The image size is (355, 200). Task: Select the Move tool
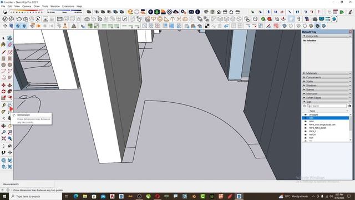(x=3, y=85)
